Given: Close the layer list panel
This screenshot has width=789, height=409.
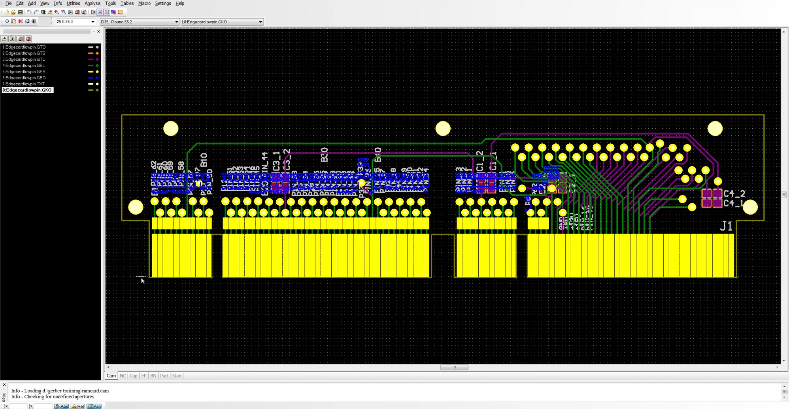Looking at the screenshot, I should pyautogui.click(x=99, y=32).
